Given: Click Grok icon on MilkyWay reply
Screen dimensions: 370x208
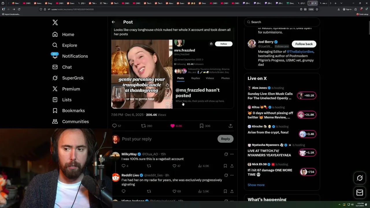Looking at the screenshot, I should (226, 154).
